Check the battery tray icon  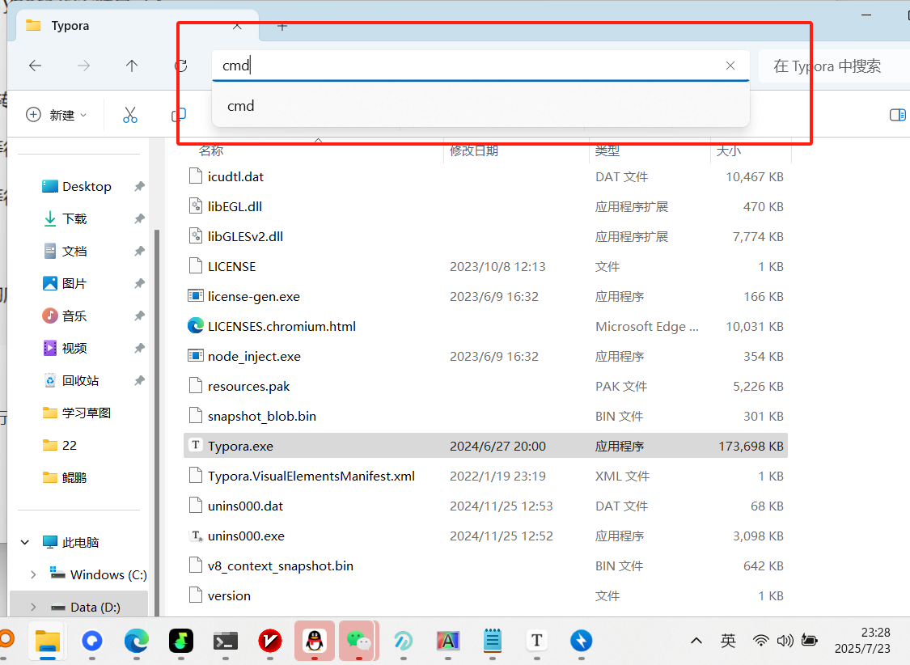tap(810, 641)
